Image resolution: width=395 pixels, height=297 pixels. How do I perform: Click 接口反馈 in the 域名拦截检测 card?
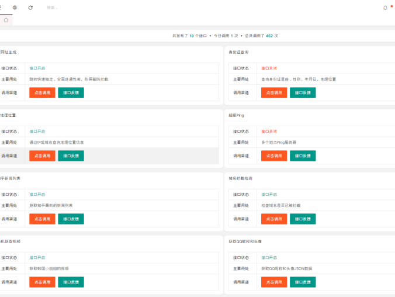(303, 219)
